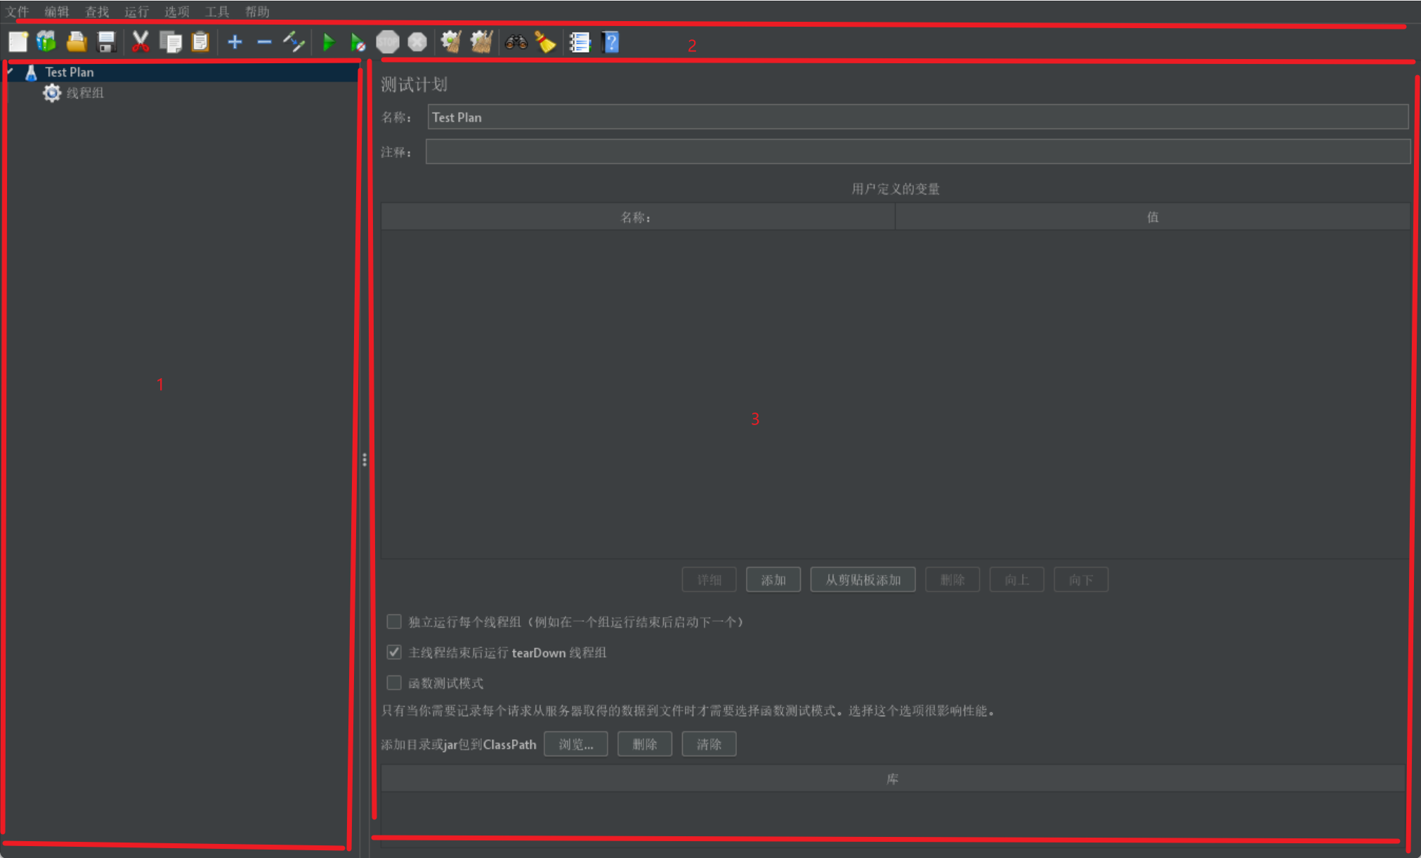Click the Copy icon in toolbar
Image resolution: width=1421 pixels, height=858 pixels.
[171, 42]
